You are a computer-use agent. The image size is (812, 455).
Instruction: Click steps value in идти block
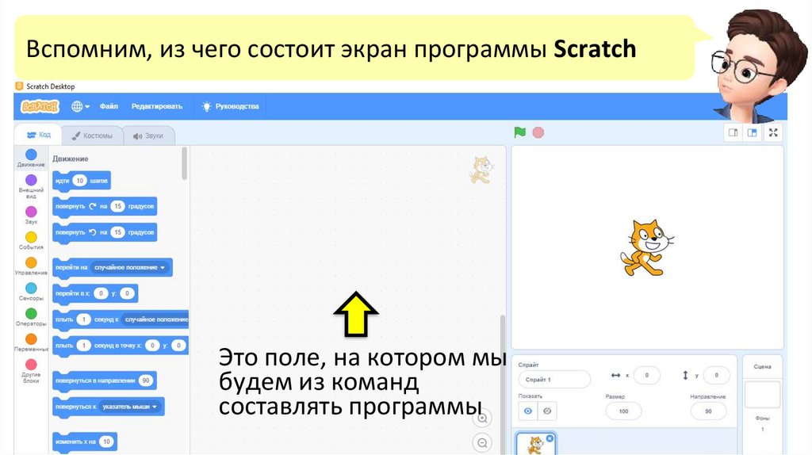[x=79, y=181]
